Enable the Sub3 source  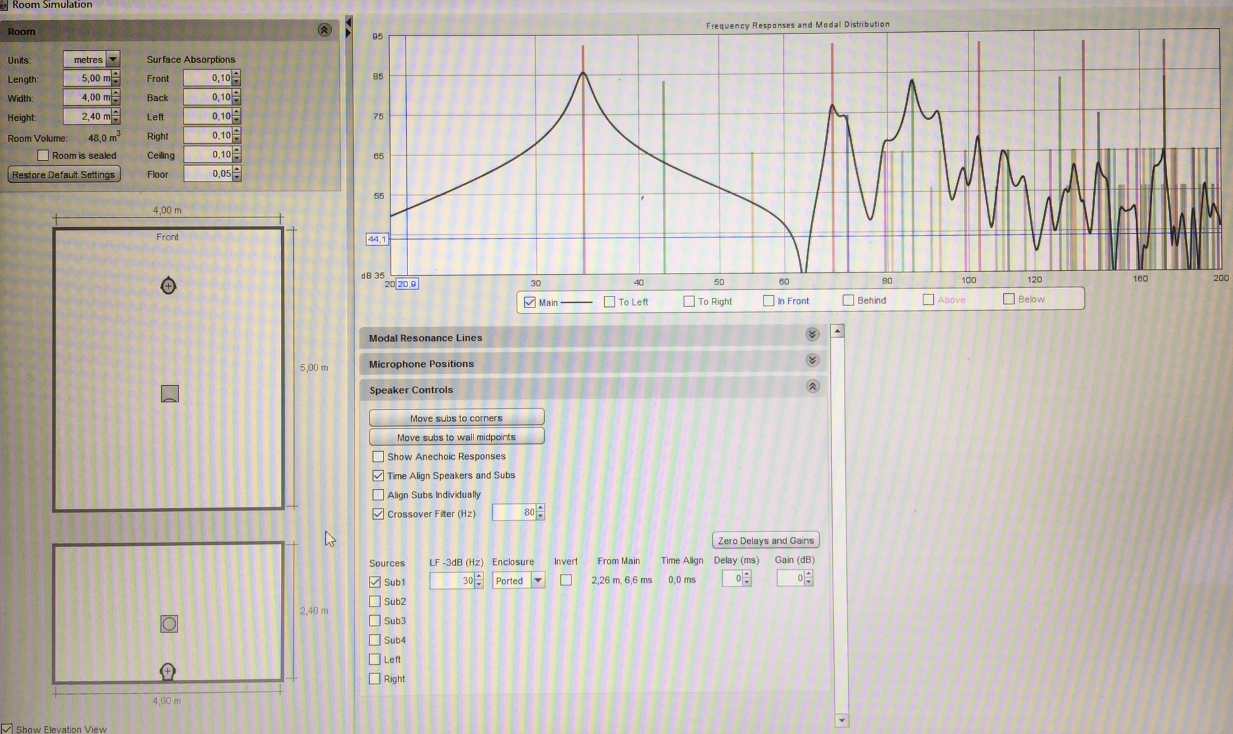point(375,620)
